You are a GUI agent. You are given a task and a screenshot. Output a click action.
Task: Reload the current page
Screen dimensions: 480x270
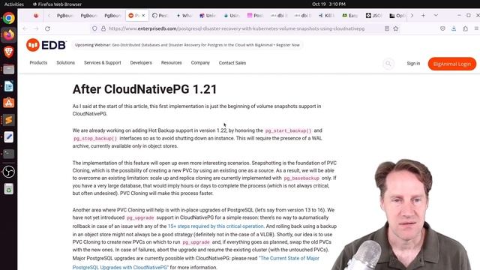coord(47,28)
